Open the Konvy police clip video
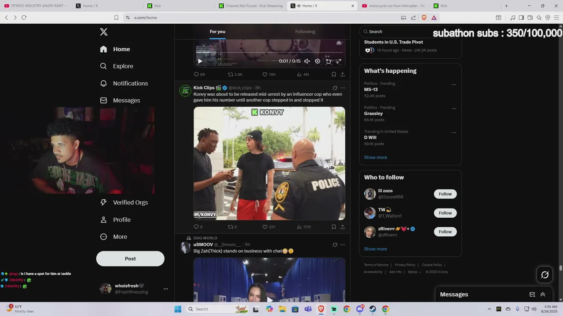Screen dimensions: 563x316 [269, 163]
